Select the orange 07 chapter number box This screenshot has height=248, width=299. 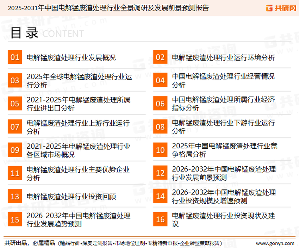pos(15,127)
